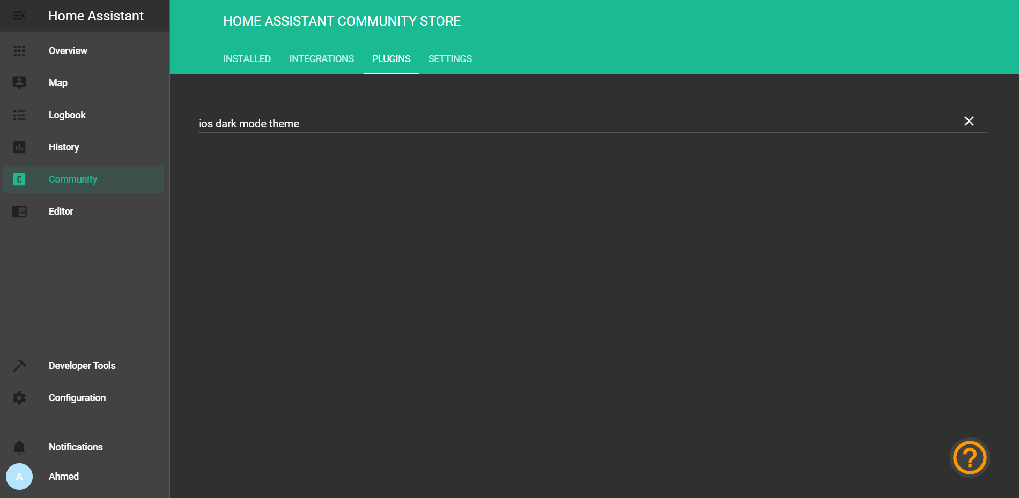Viewport: 1019px width, 498px height.
Task: Go to Overview in sidebar
Action: (68, 51)
